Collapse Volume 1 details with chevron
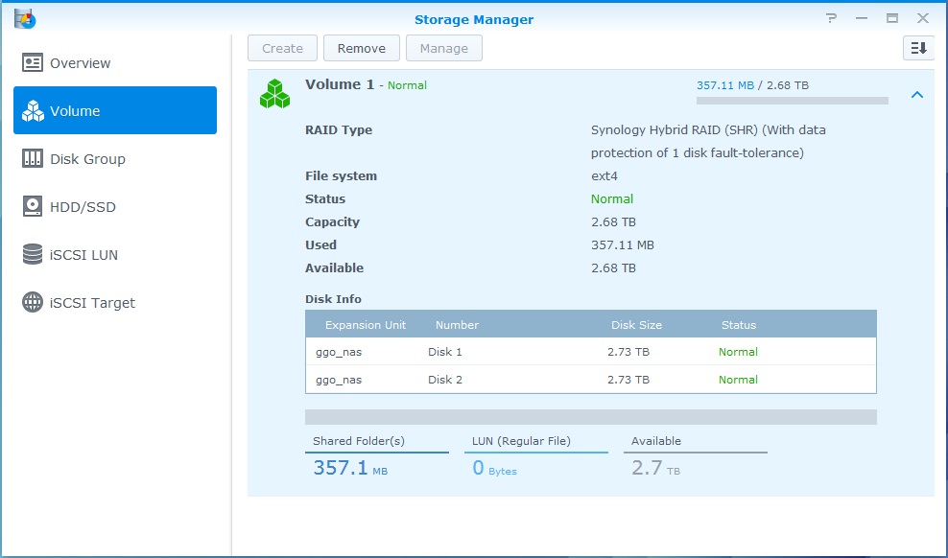 917,95
